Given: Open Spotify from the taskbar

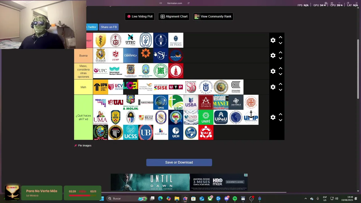Looking at the screenshot, I should (235, 198).
